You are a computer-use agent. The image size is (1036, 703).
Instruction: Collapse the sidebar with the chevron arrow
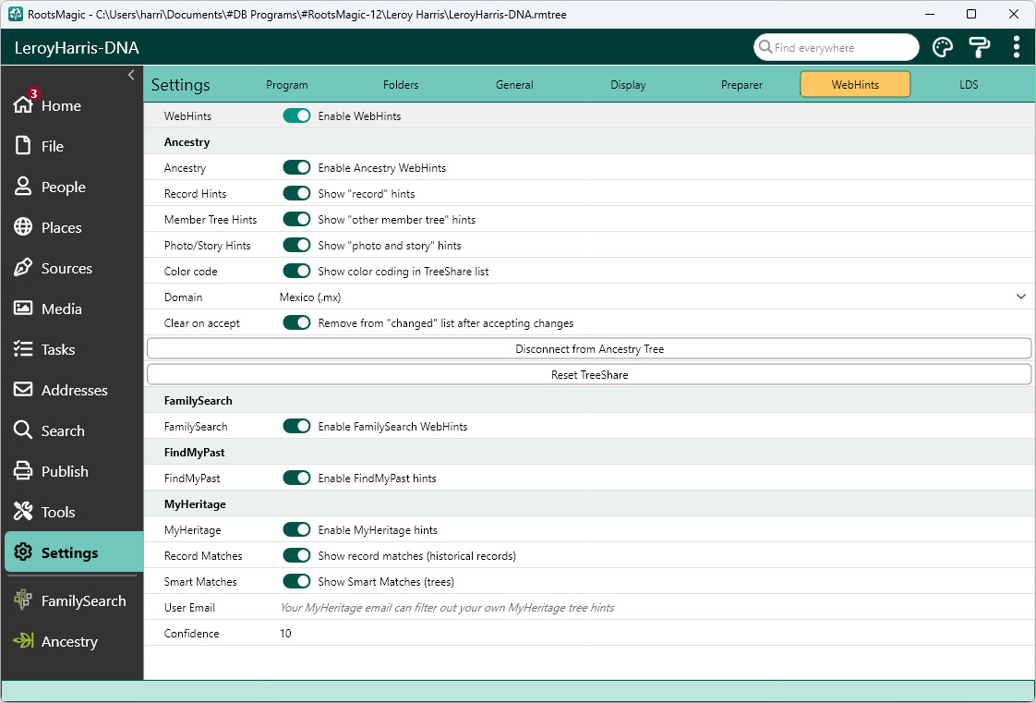[x=131, y=75]
